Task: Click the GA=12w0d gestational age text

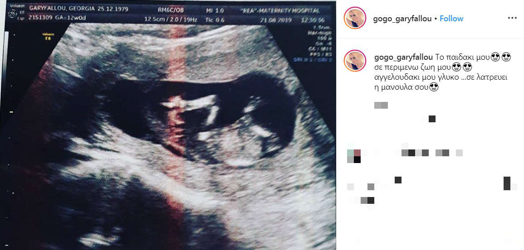Action: 71,18
